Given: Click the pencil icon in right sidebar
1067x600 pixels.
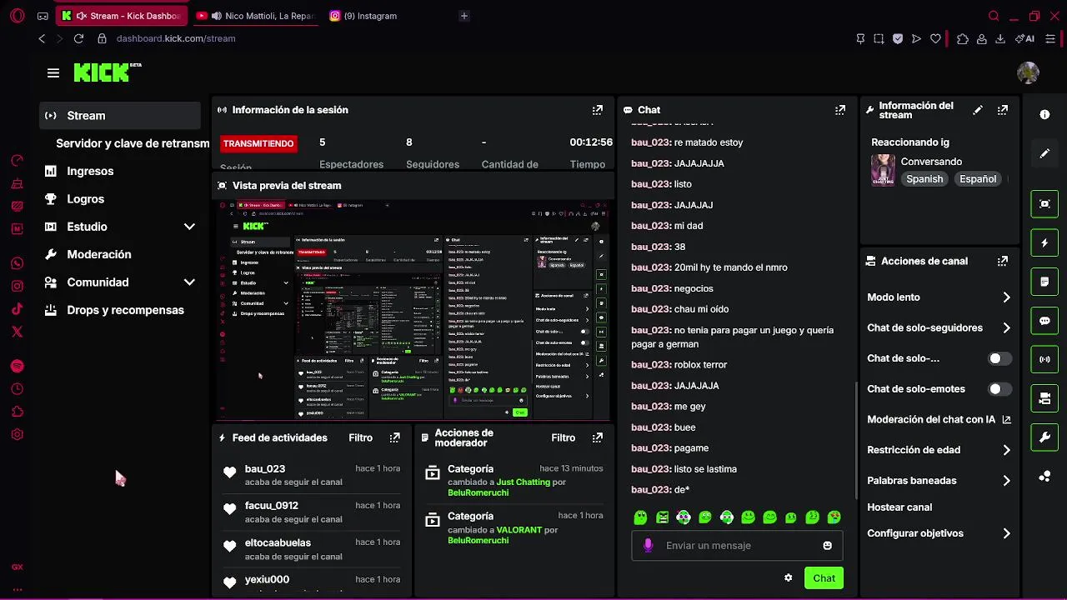Looking at the screenshot, I should (x=1044, y=153).
